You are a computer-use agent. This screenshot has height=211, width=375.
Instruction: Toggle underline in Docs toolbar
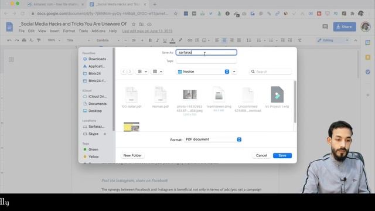tap(165, 40)
